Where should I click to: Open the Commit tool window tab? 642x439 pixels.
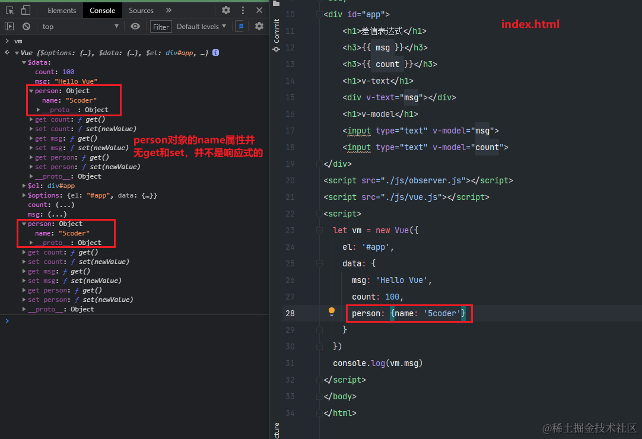[x=276, y=35]
